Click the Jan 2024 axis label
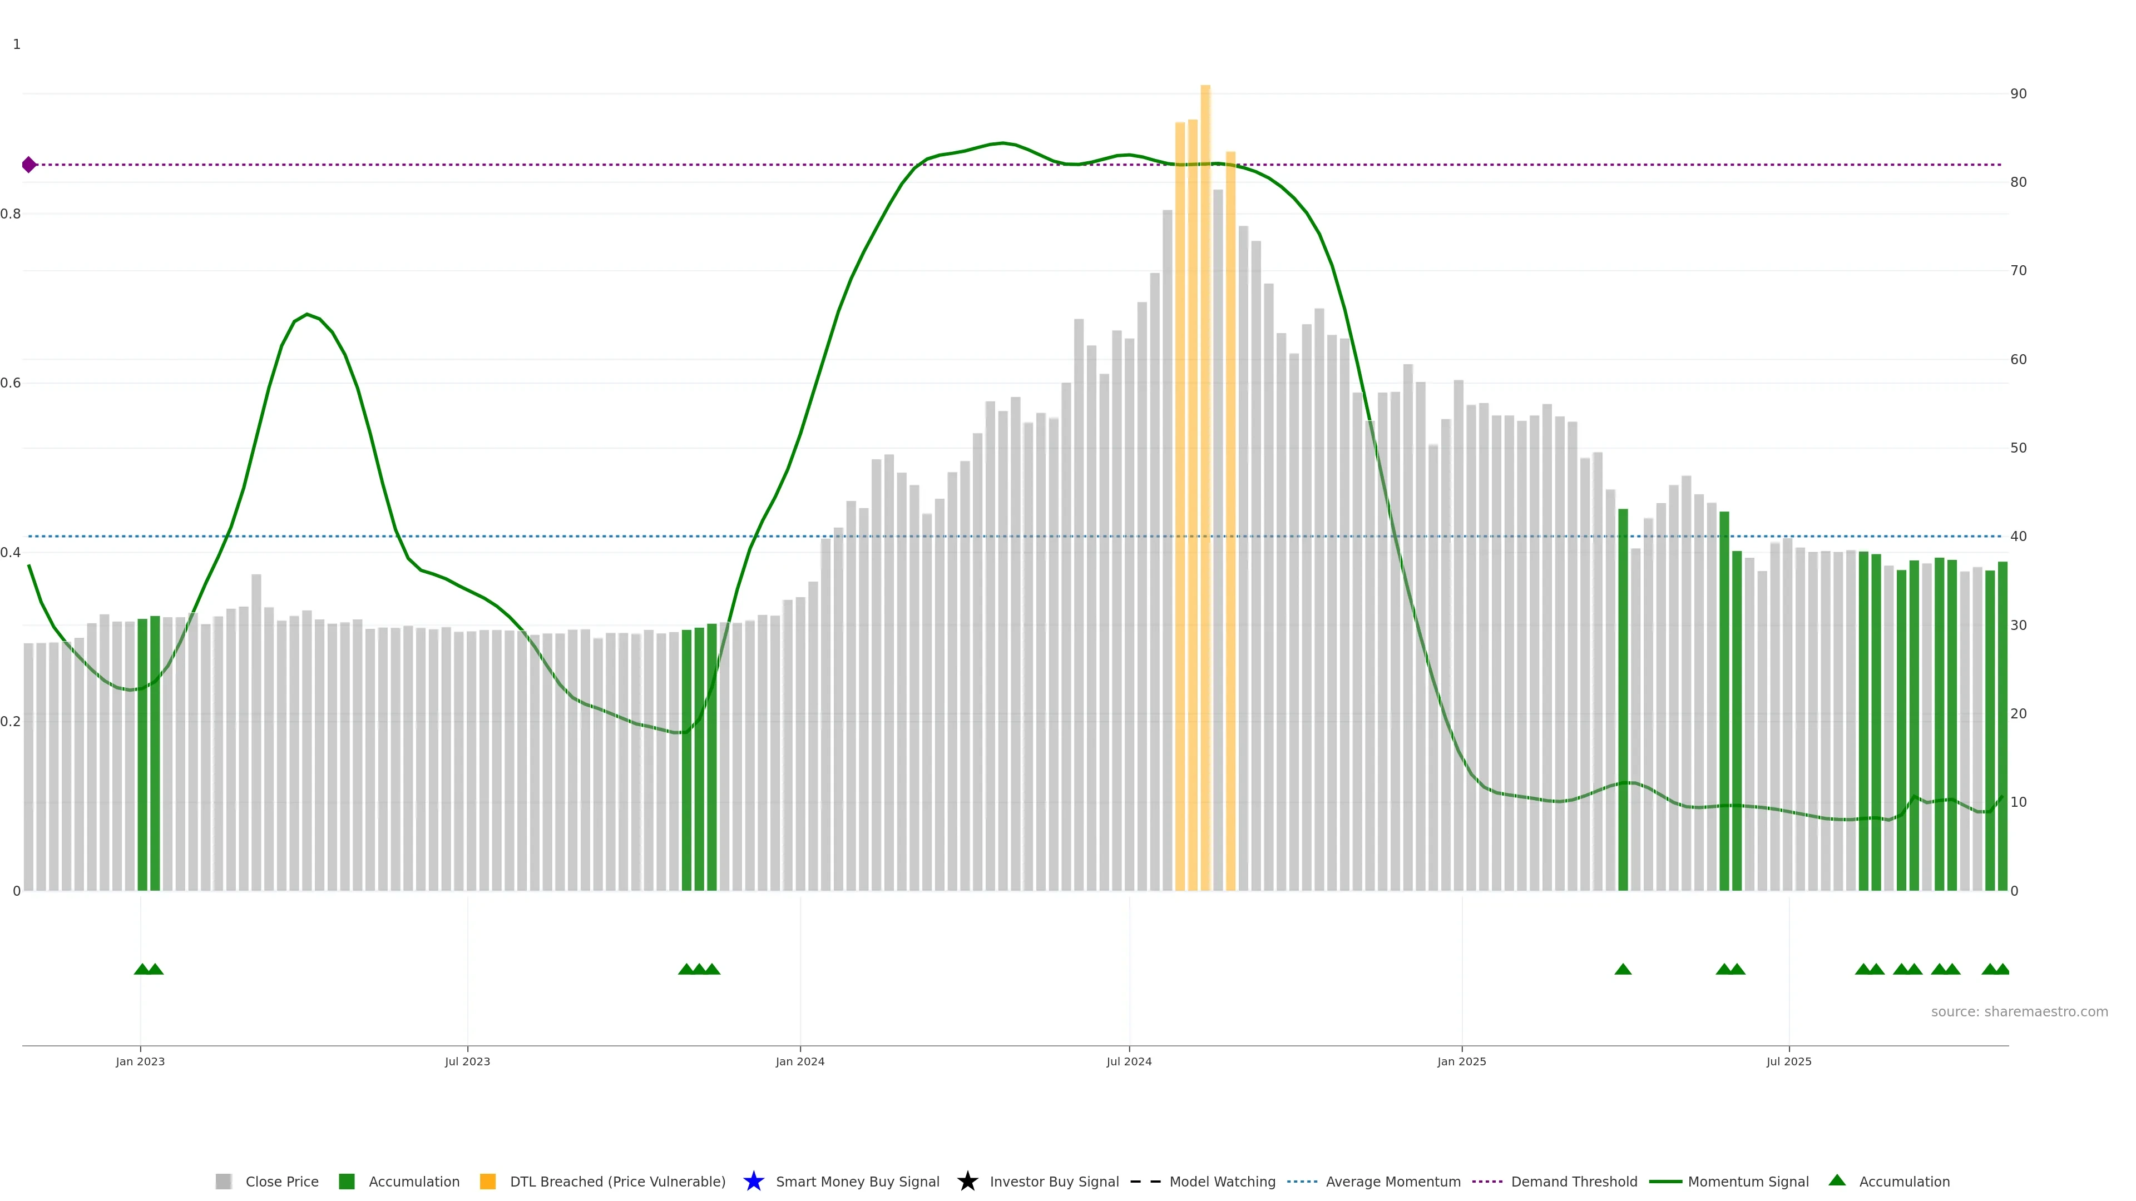Viewport: 2136px width, 1201px height. tap(799, 1061)
